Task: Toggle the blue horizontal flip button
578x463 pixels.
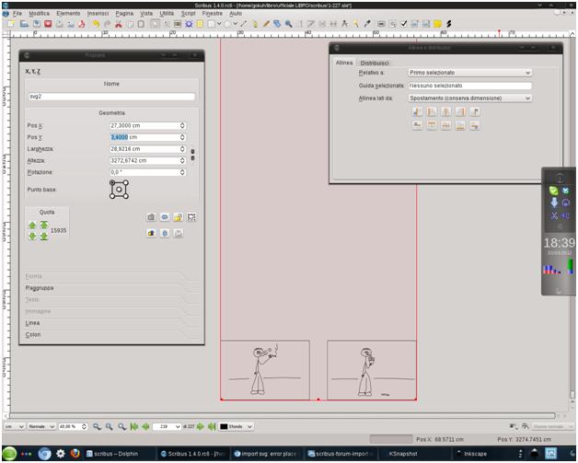Action: pyautogui.click(x=165, y=217)
